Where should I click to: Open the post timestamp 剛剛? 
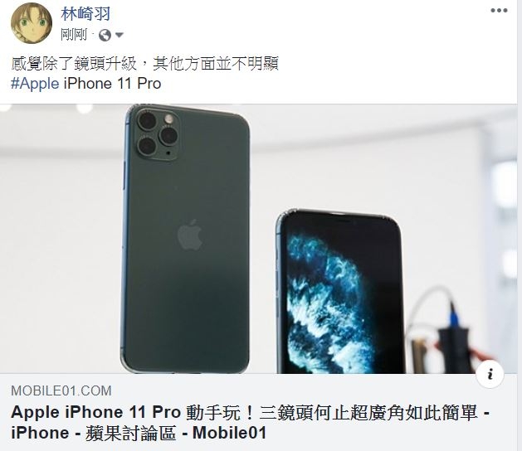74,35
